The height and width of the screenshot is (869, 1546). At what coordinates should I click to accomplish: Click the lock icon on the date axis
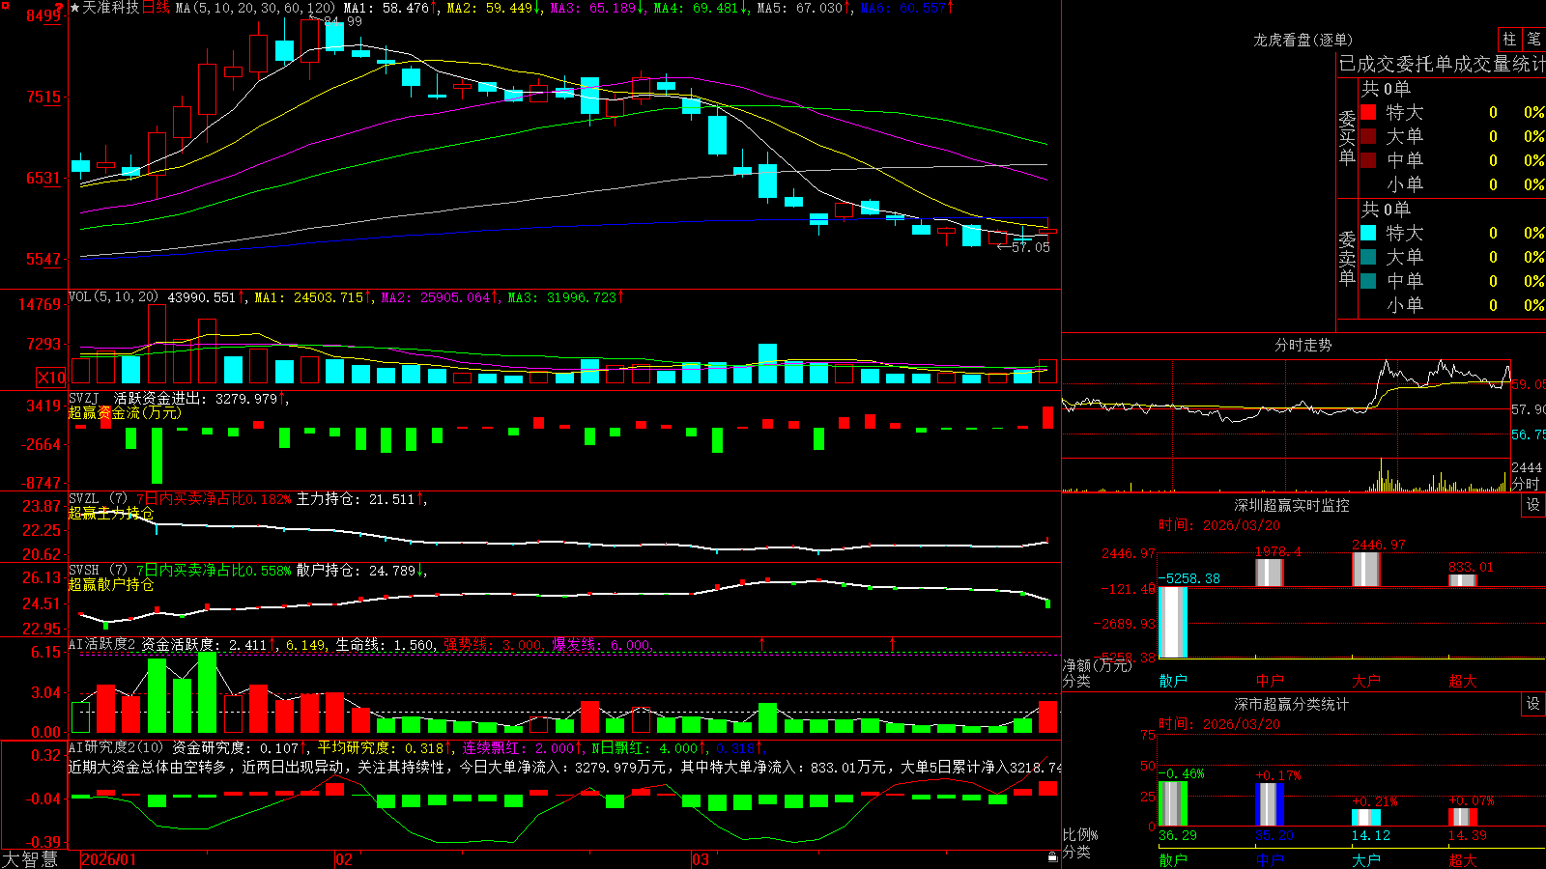tap(1052, 856)
